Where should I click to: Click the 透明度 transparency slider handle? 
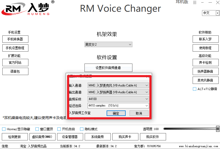218,129
